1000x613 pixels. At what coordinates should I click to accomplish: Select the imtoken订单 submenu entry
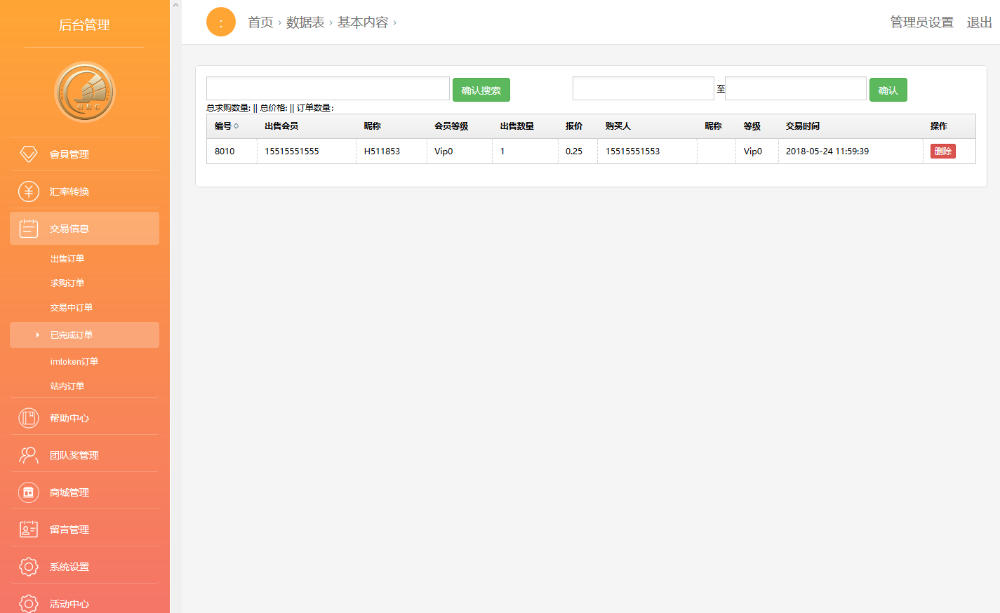(x=74, y=362)
